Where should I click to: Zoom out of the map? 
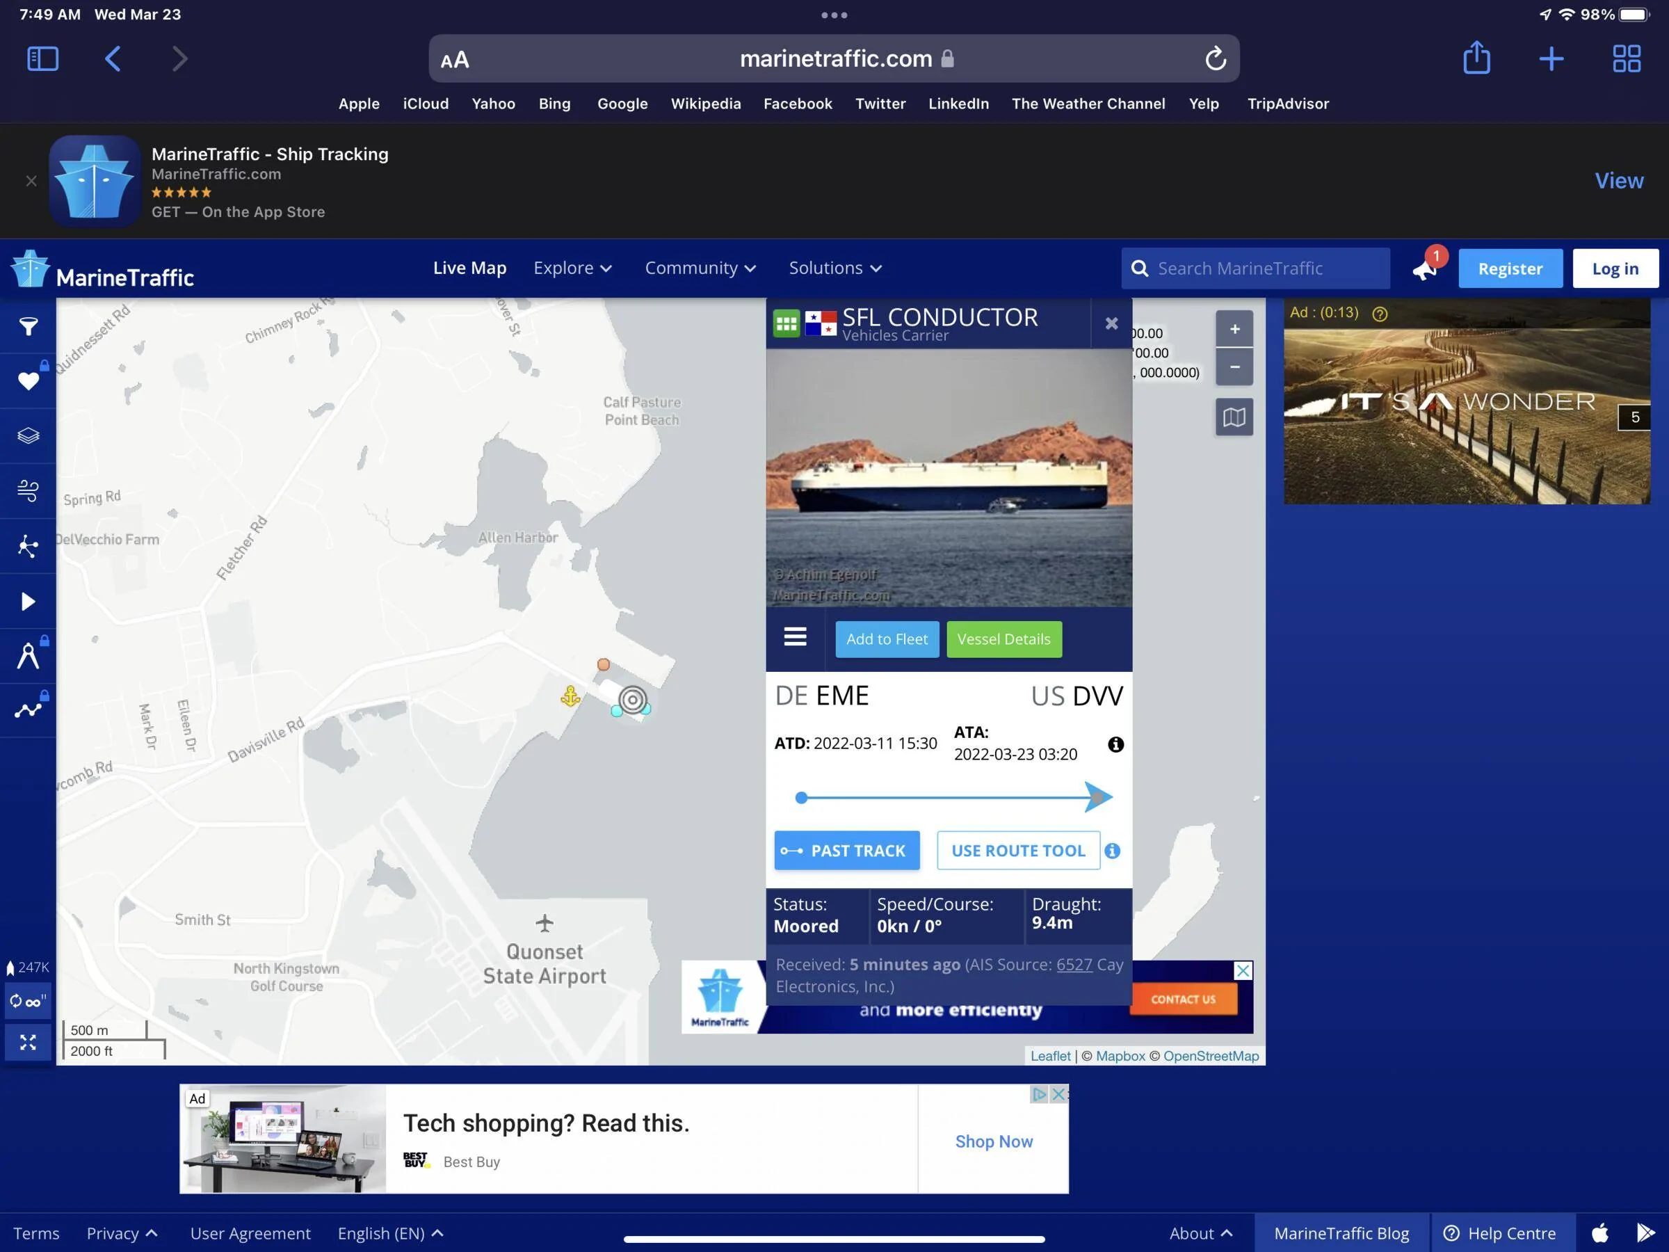1234,367
